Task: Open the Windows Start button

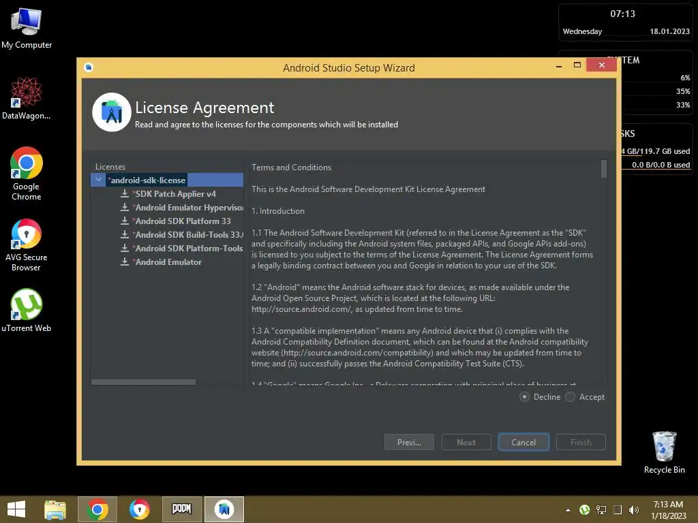Action: click(16, 509)
